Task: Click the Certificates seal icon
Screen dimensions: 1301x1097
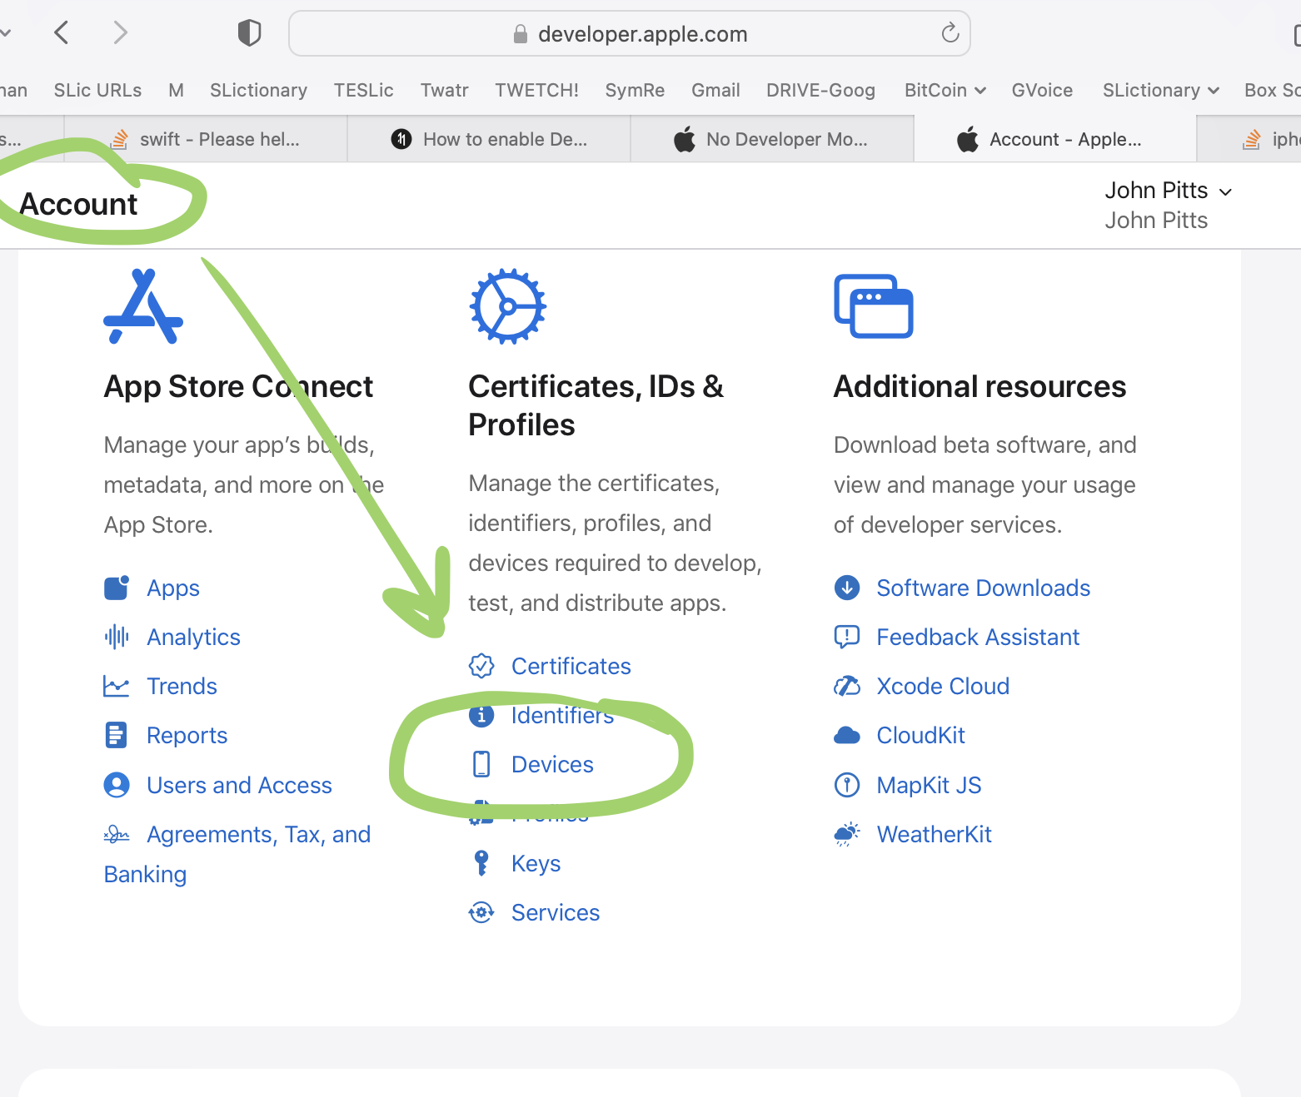Action: (481, 666)
